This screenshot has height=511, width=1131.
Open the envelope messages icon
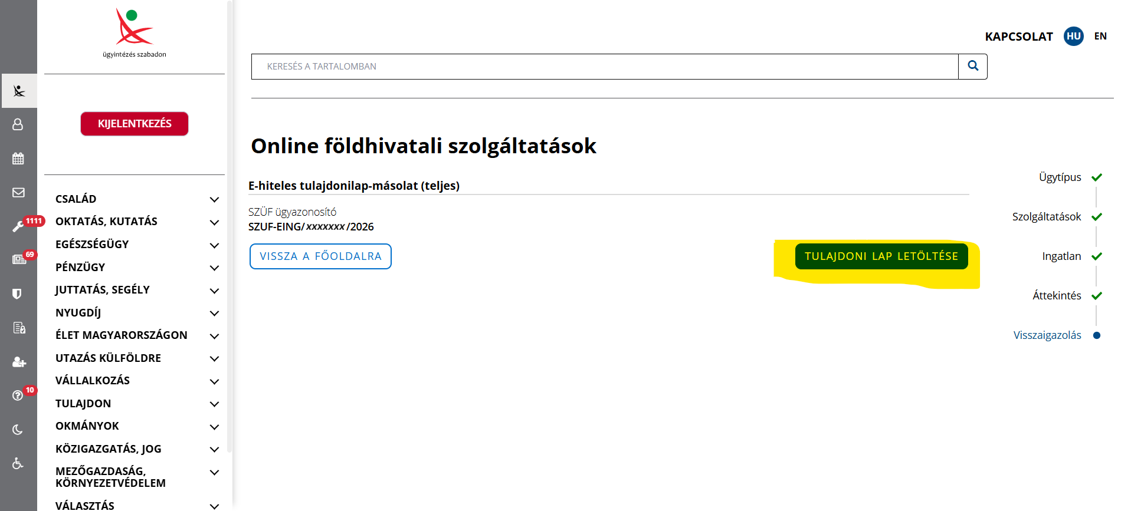18,193
